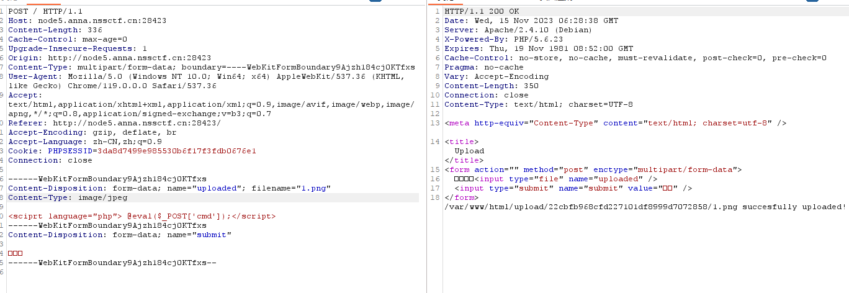The height and width of the screenshot is (293, 849).
Task: Select the 'Host: node5.anna.nssctf.cn:28423' header
Action: click(x=87, y=20)
